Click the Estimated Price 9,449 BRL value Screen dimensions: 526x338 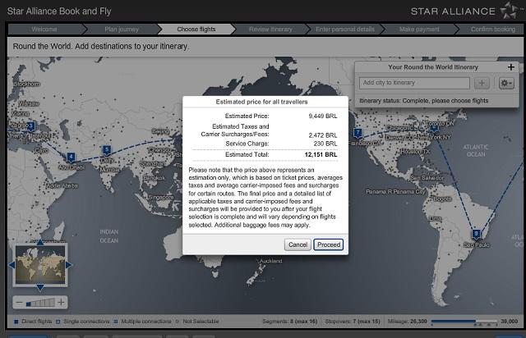pos(323,116)
